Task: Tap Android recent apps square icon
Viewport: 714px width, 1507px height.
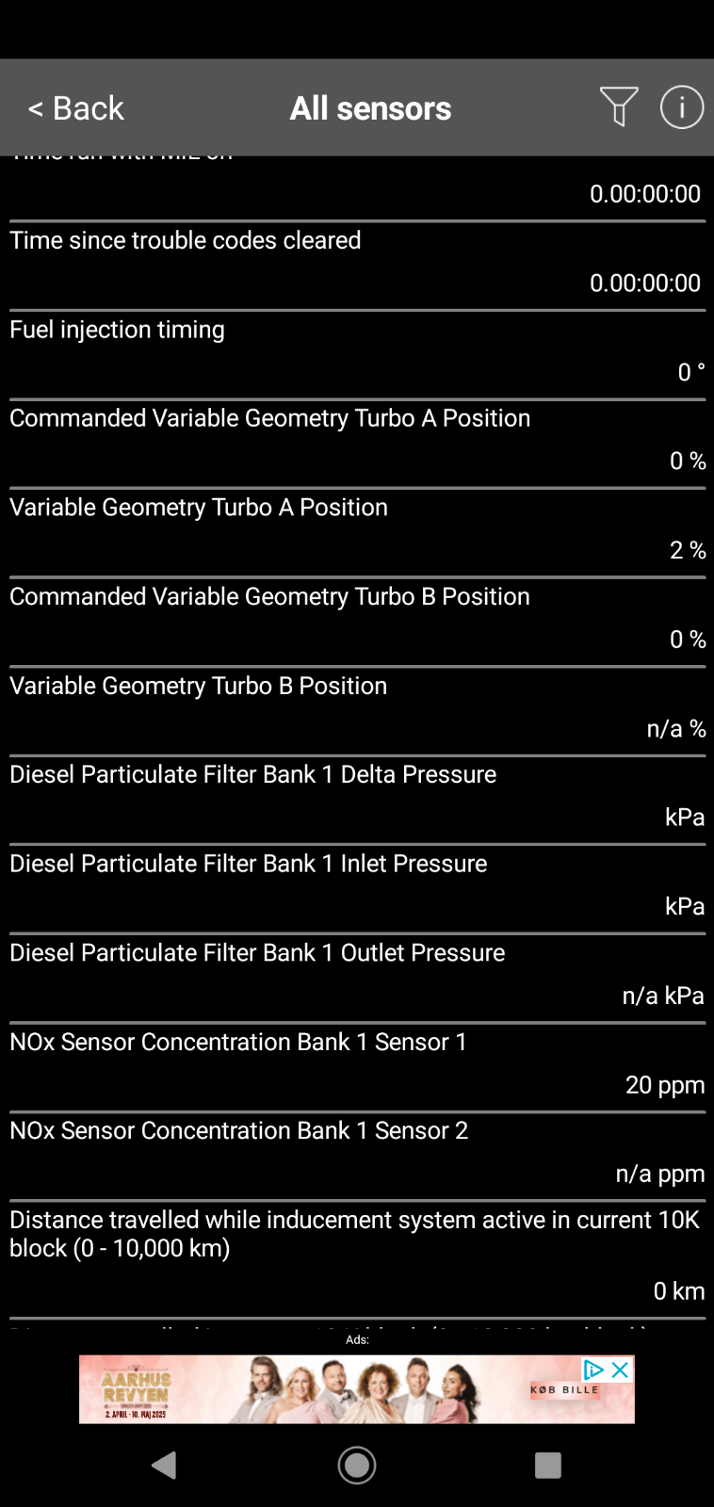Action: click(x=548, y=1465)
